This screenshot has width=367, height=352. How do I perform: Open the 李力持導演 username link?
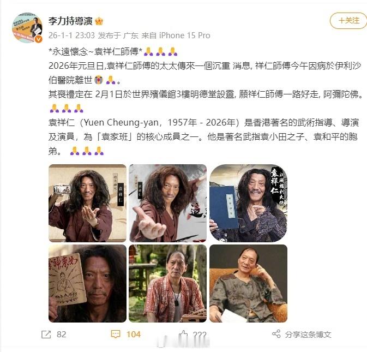point(70,21)
